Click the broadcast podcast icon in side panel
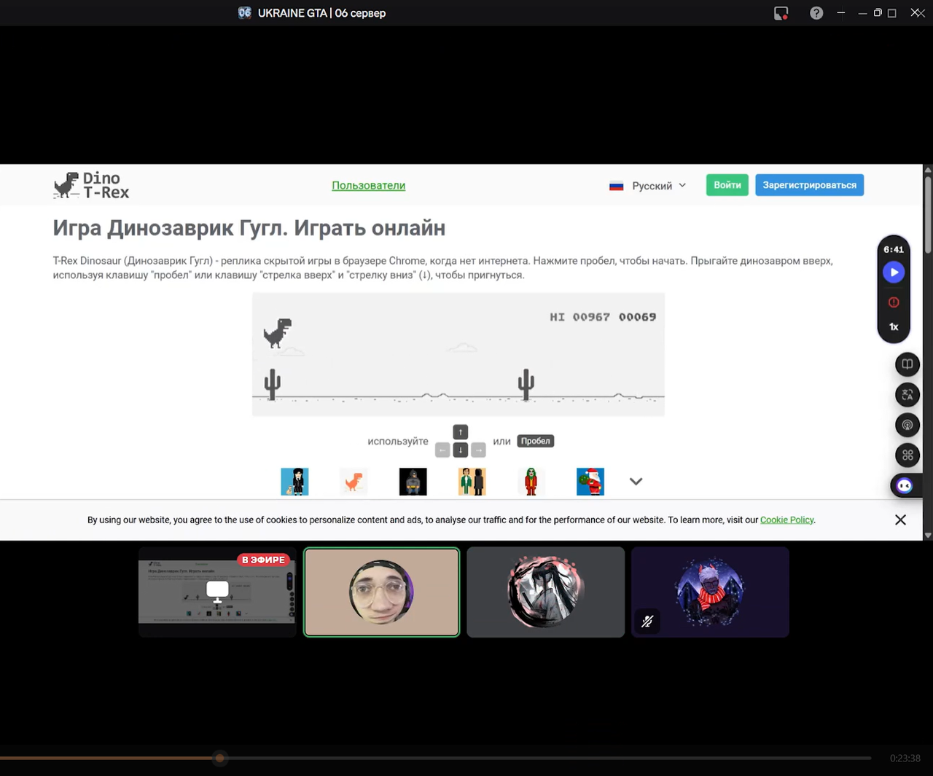Viewport: 933px width, 776px height. (907, 426)
